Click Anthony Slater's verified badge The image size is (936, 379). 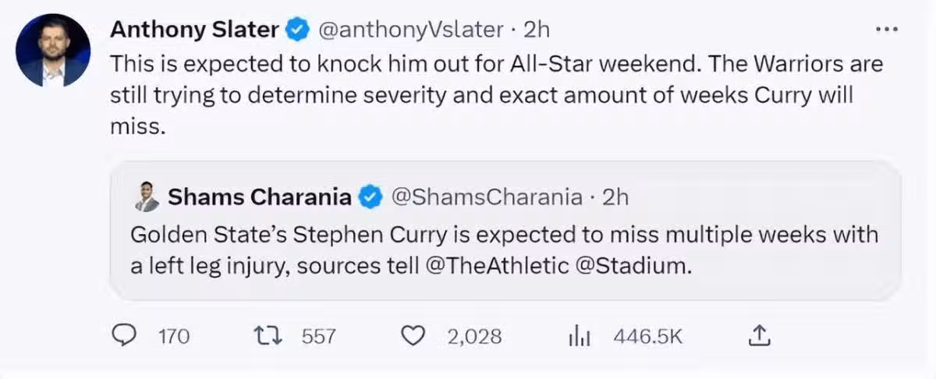296,30
